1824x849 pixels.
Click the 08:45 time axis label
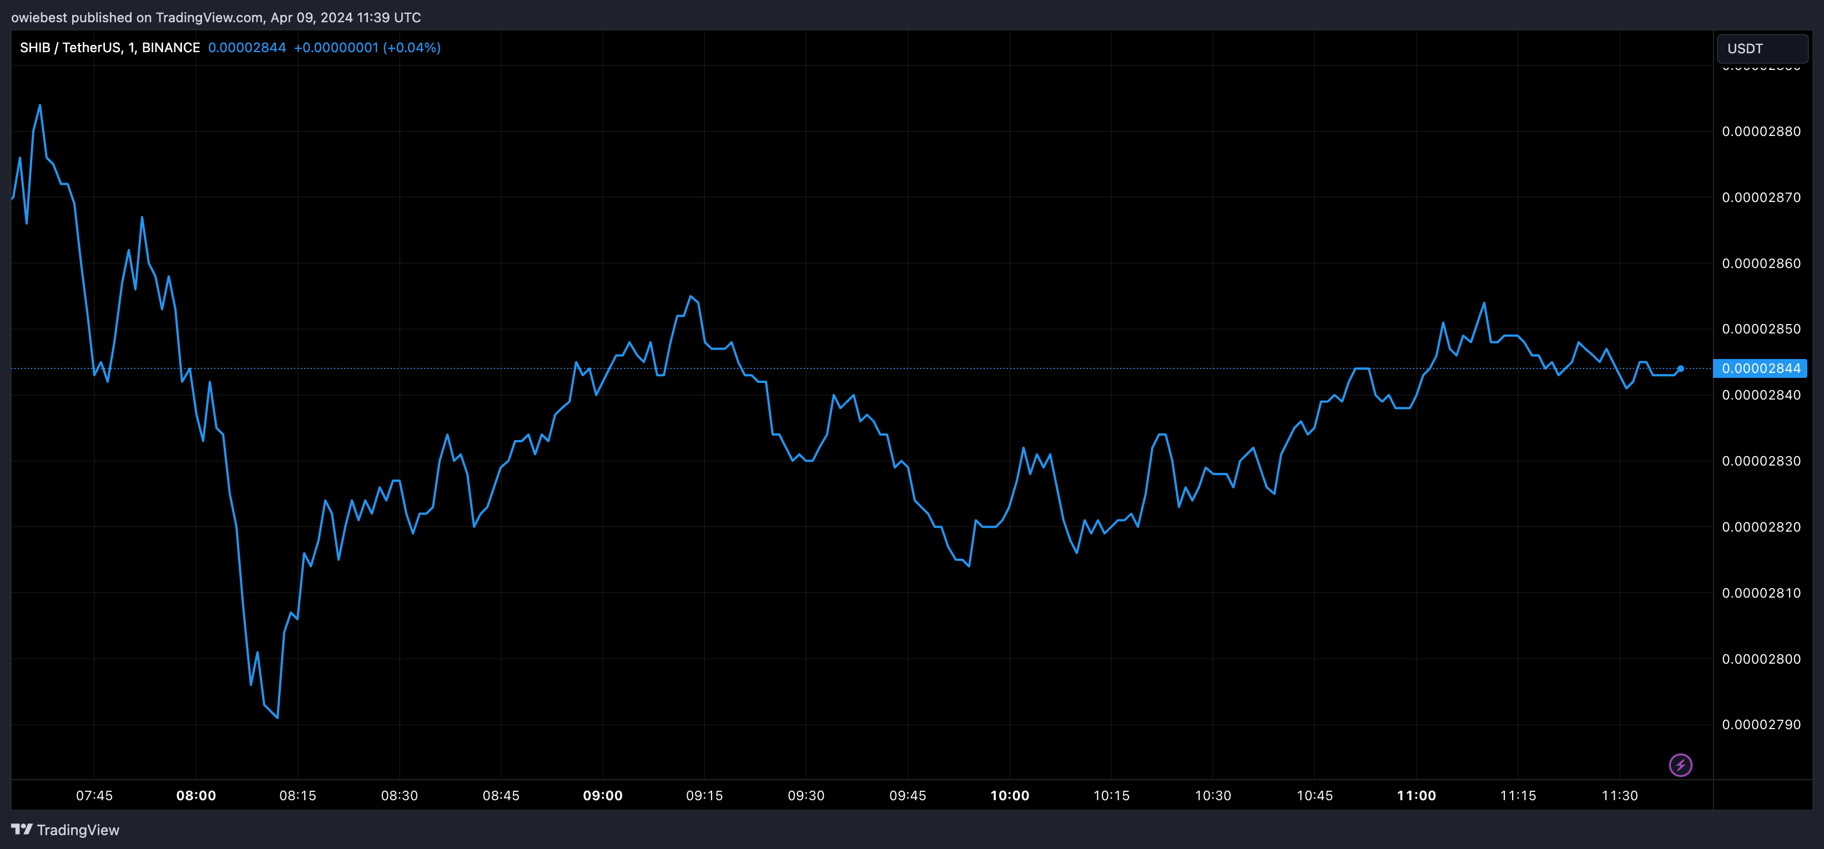click(501, 795)
